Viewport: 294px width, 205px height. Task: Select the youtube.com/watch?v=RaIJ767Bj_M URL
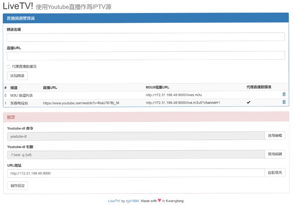click(x=81, y=103)
